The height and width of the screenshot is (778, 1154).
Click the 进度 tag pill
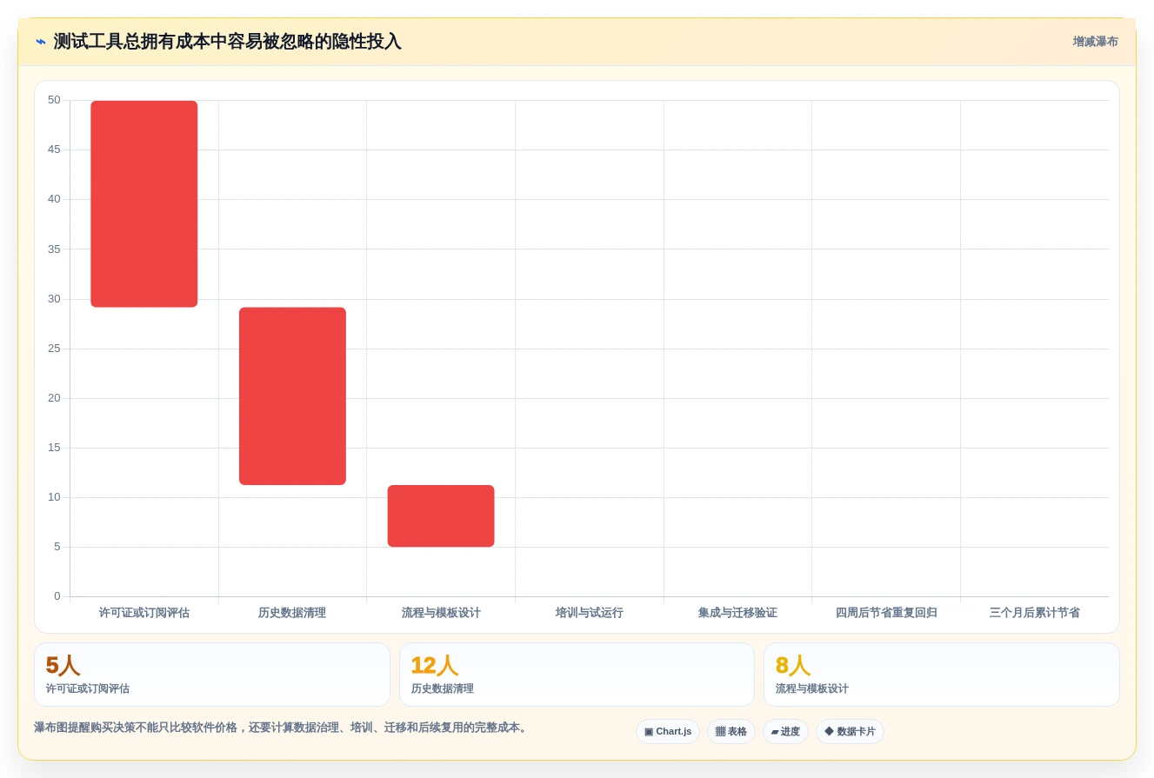pyautogui.click(x=785, y=732)
